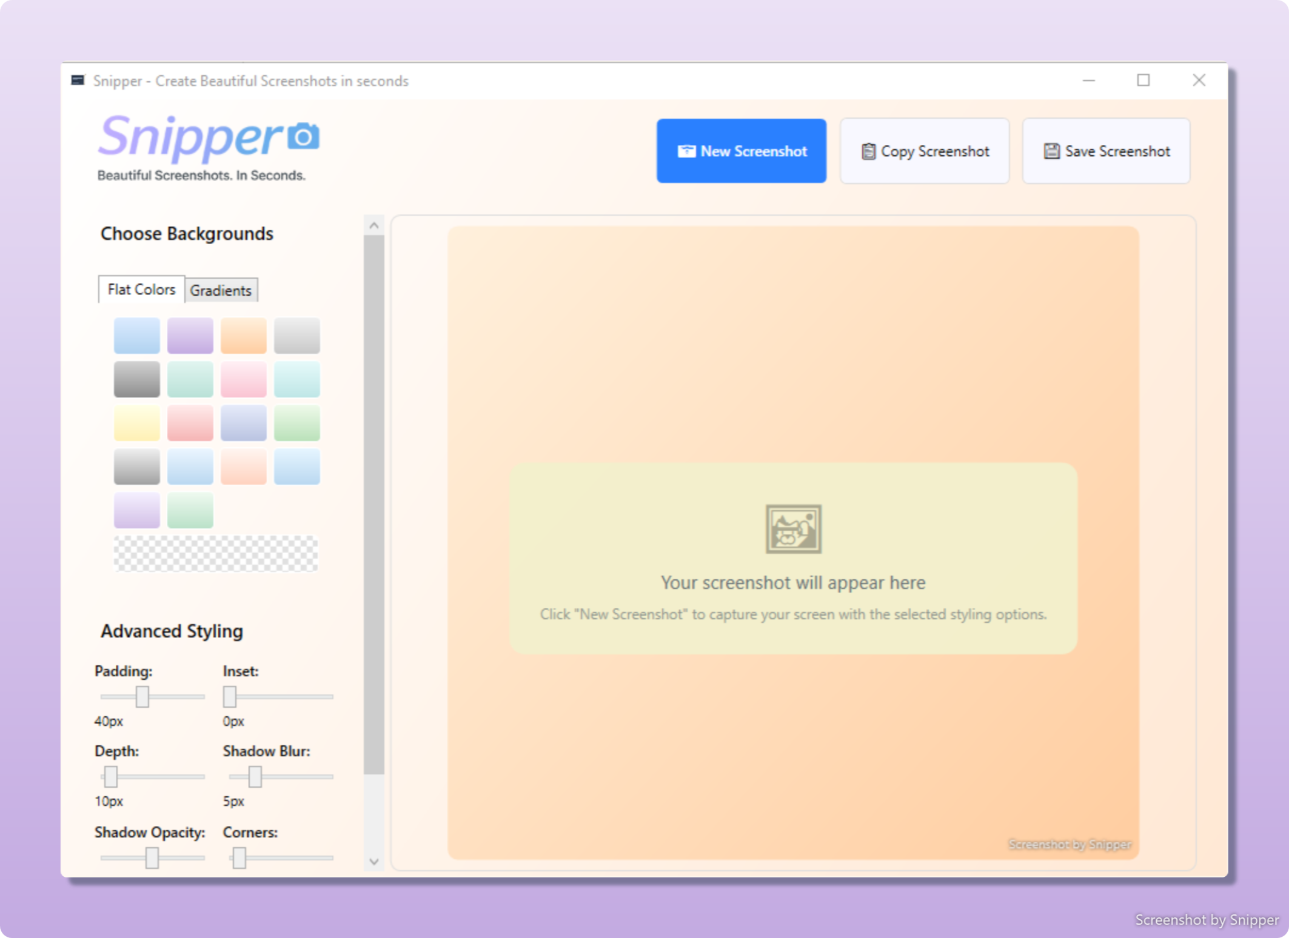
Task: Choose the salmon red swatch in third row
Action: pyautogui.click(x=190, y=422)
